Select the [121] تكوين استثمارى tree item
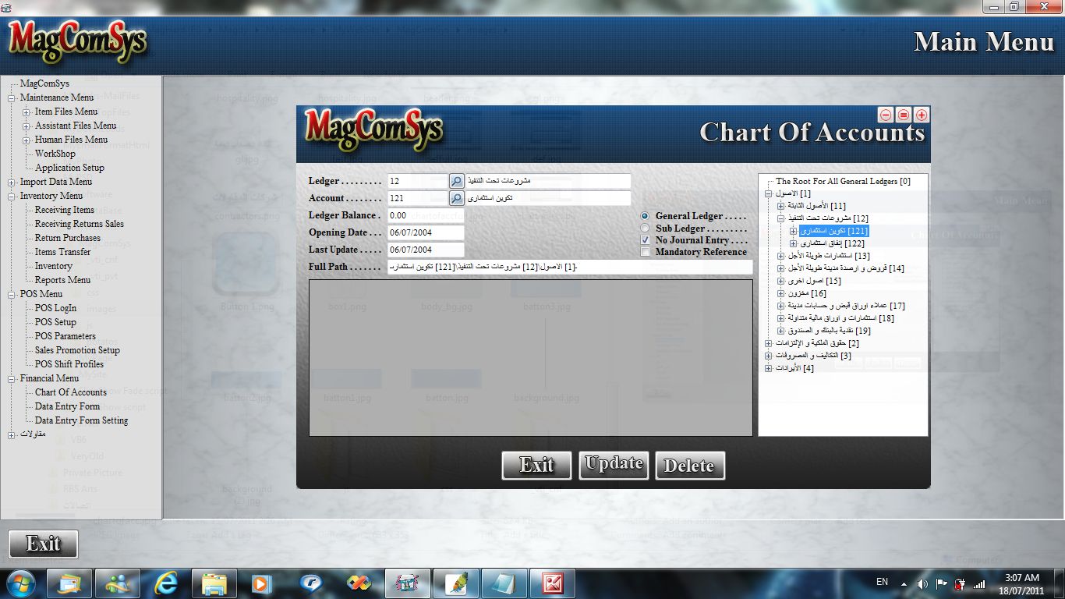The width and height of the screenshot is (1065, 599). pyautogui.click(x=833, y=231)
